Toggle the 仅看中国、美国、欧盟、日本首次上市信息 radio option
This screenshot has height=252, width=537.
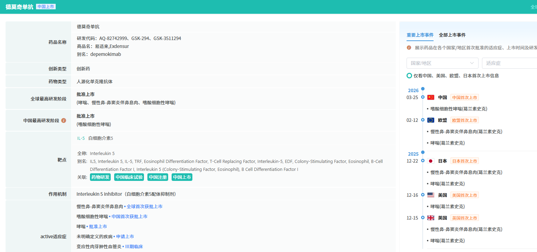tap(409, 76)
